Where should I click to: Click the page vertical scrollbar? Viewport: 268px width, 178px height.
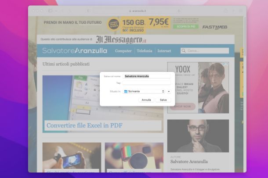[x=245, y=37]
